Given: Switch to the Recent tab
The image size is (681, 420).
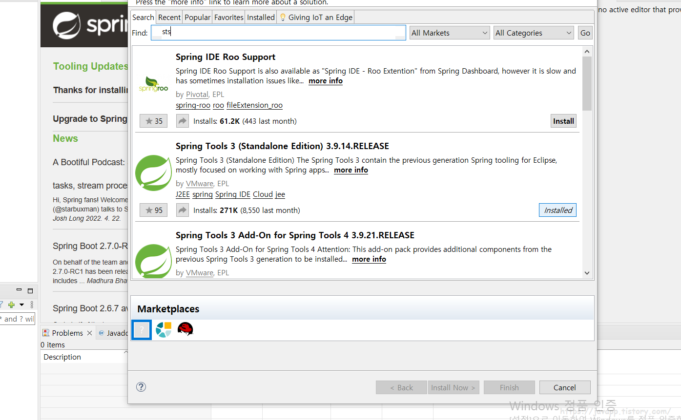Looking at the screenshot, I should click(169, 17).
